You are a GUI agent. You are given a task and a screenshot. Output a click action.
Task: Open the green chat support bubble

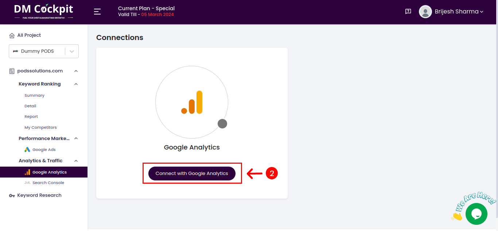pyautogui.click(x=476, y=214)
